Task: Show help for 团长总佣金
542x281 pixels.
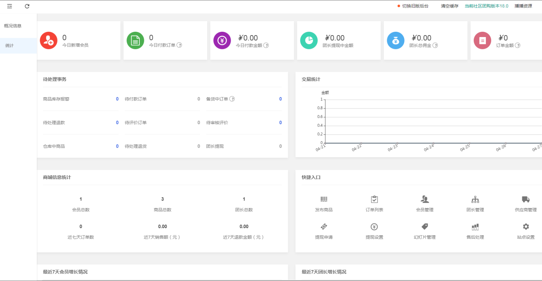Action: pos(436,45)
